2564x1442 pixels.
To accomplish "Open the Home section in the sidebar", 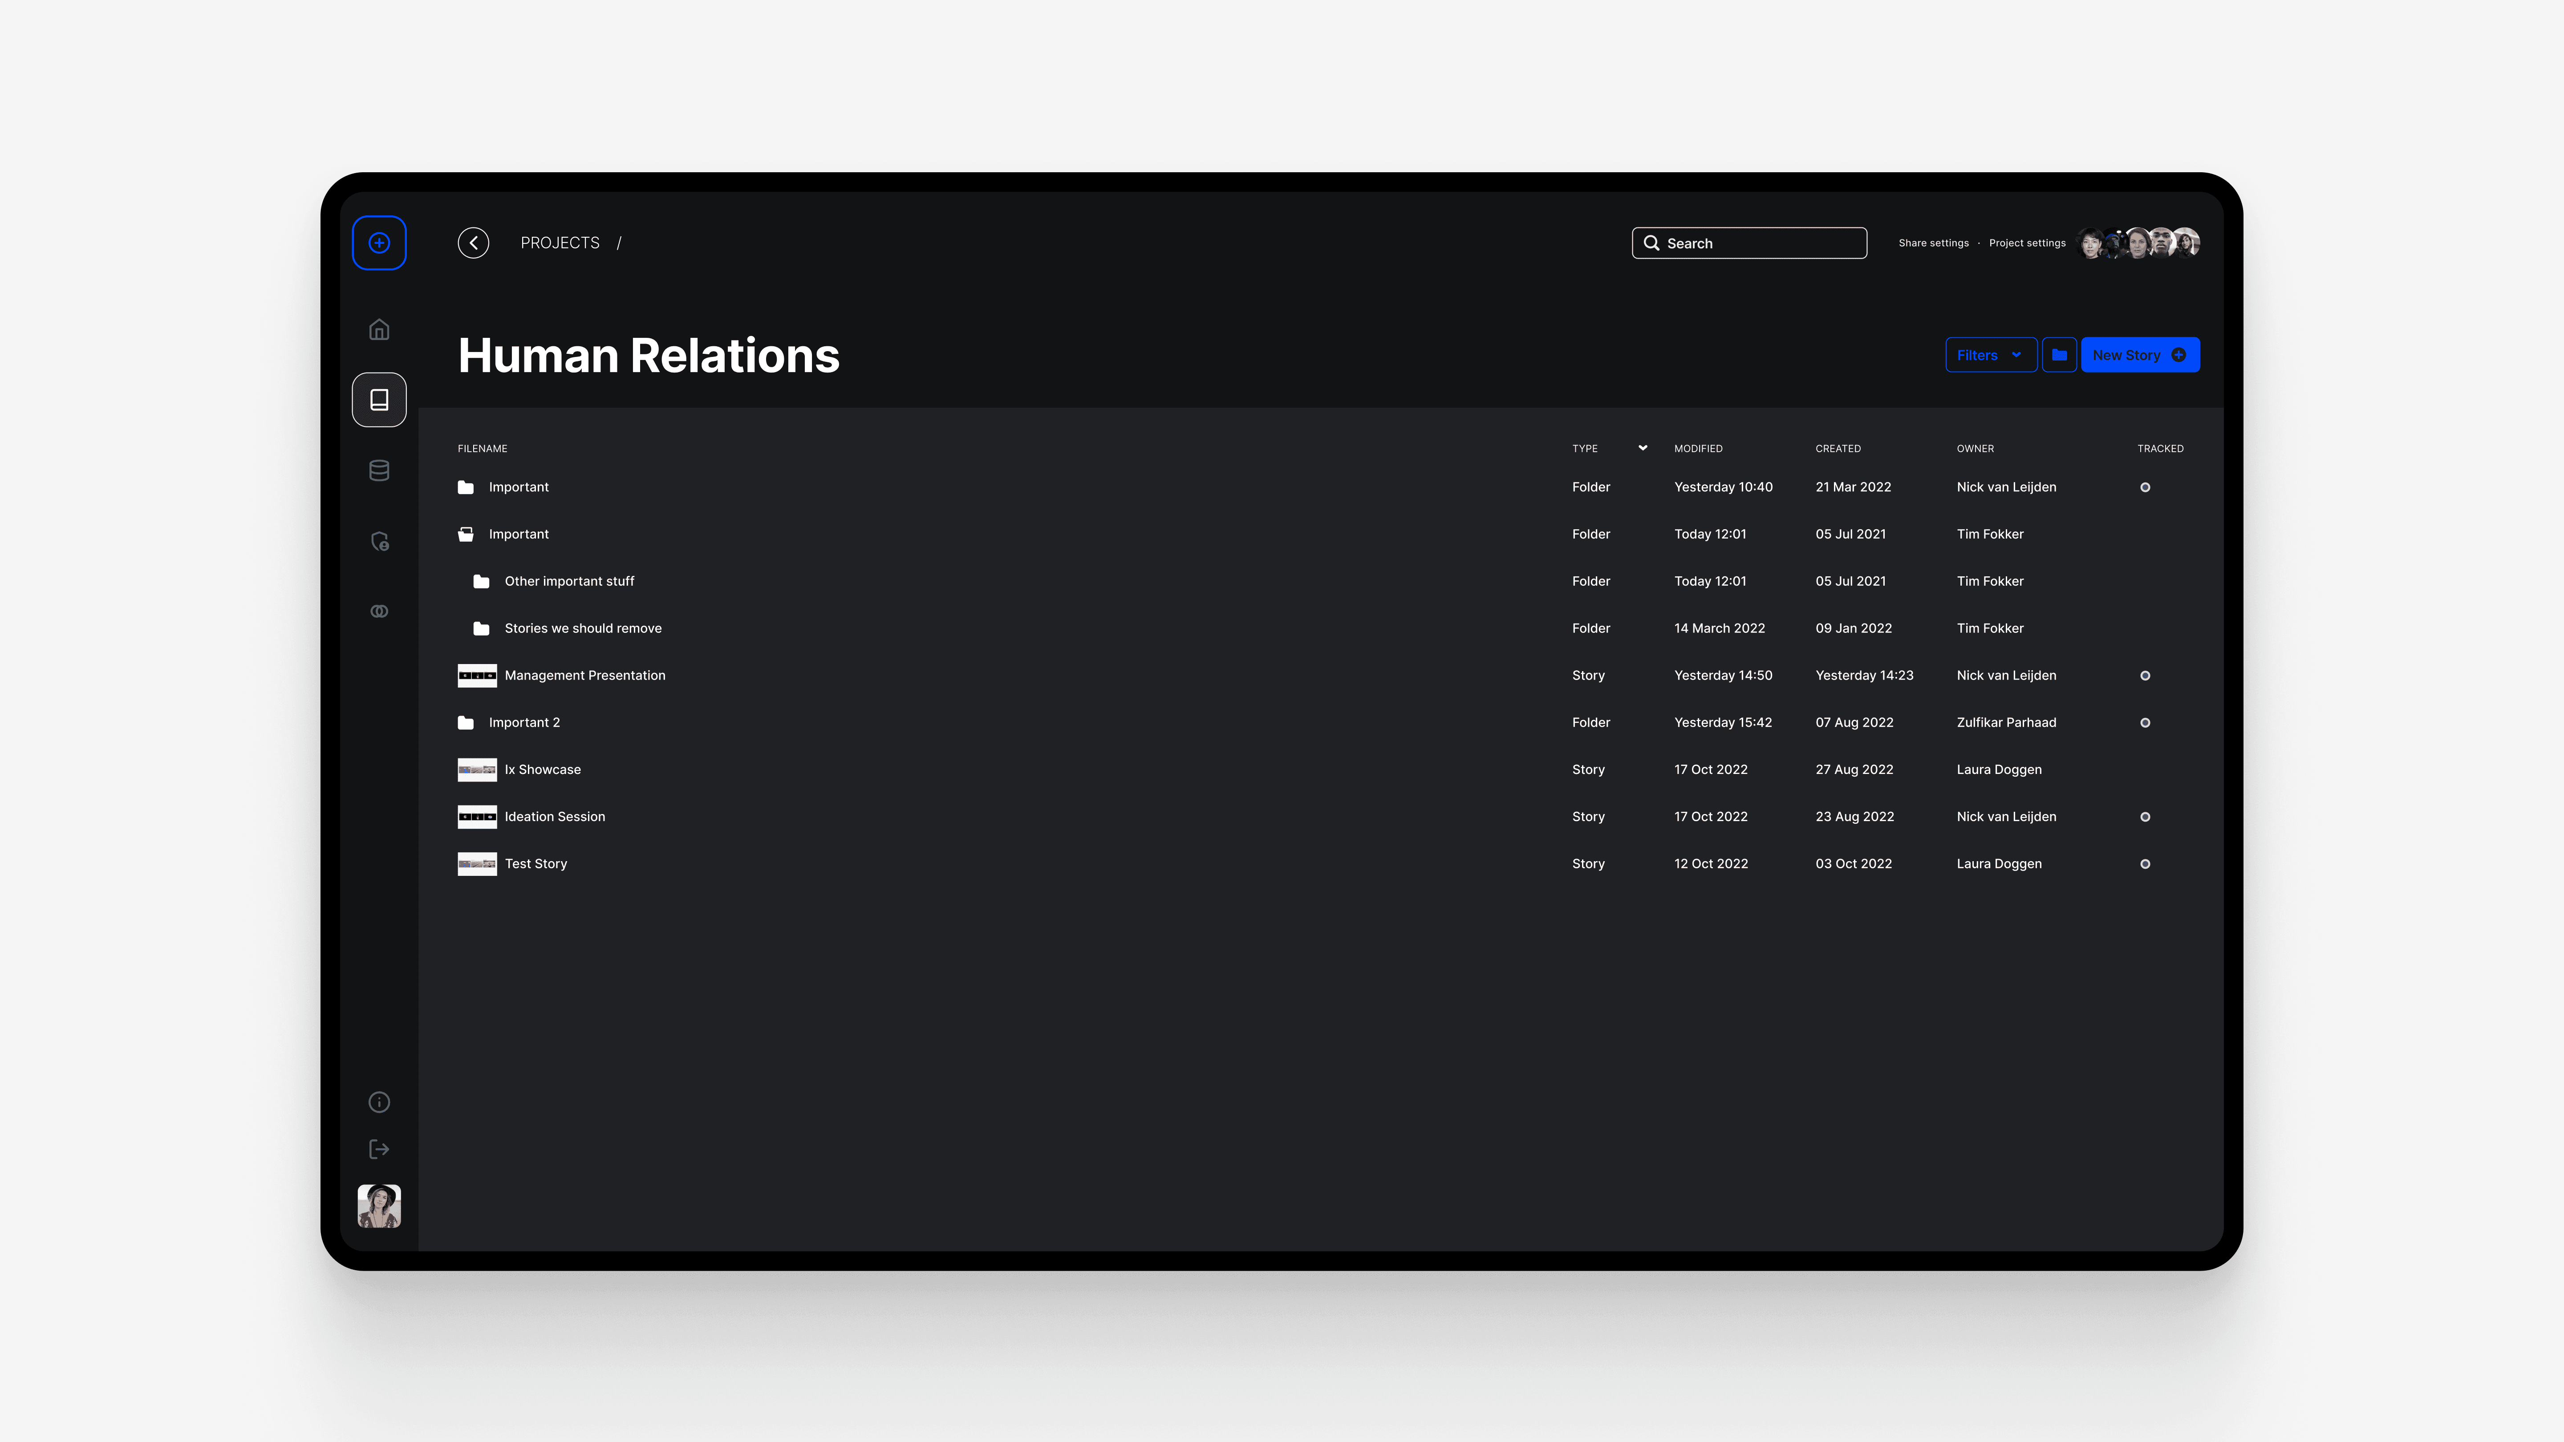I will coord(379,329).
